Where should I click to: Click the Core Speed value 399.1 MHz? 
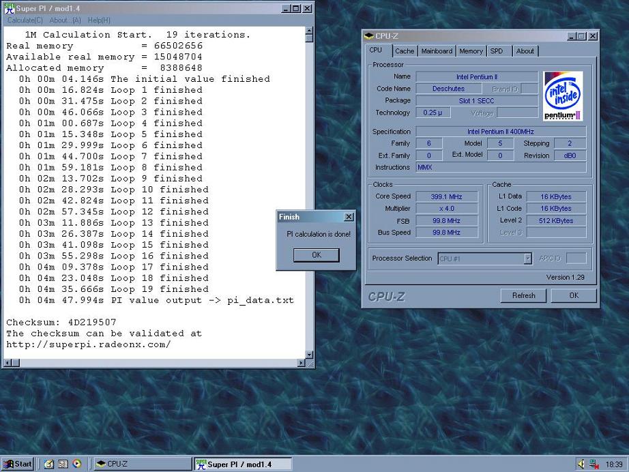(x=446, y=196)
